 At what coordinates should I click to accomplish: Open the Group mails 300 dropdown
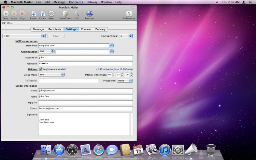52,74
